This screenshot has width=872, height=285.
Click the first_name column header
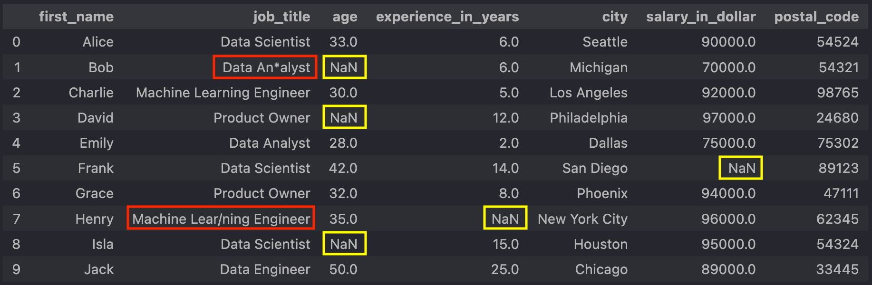click(76, 17)
